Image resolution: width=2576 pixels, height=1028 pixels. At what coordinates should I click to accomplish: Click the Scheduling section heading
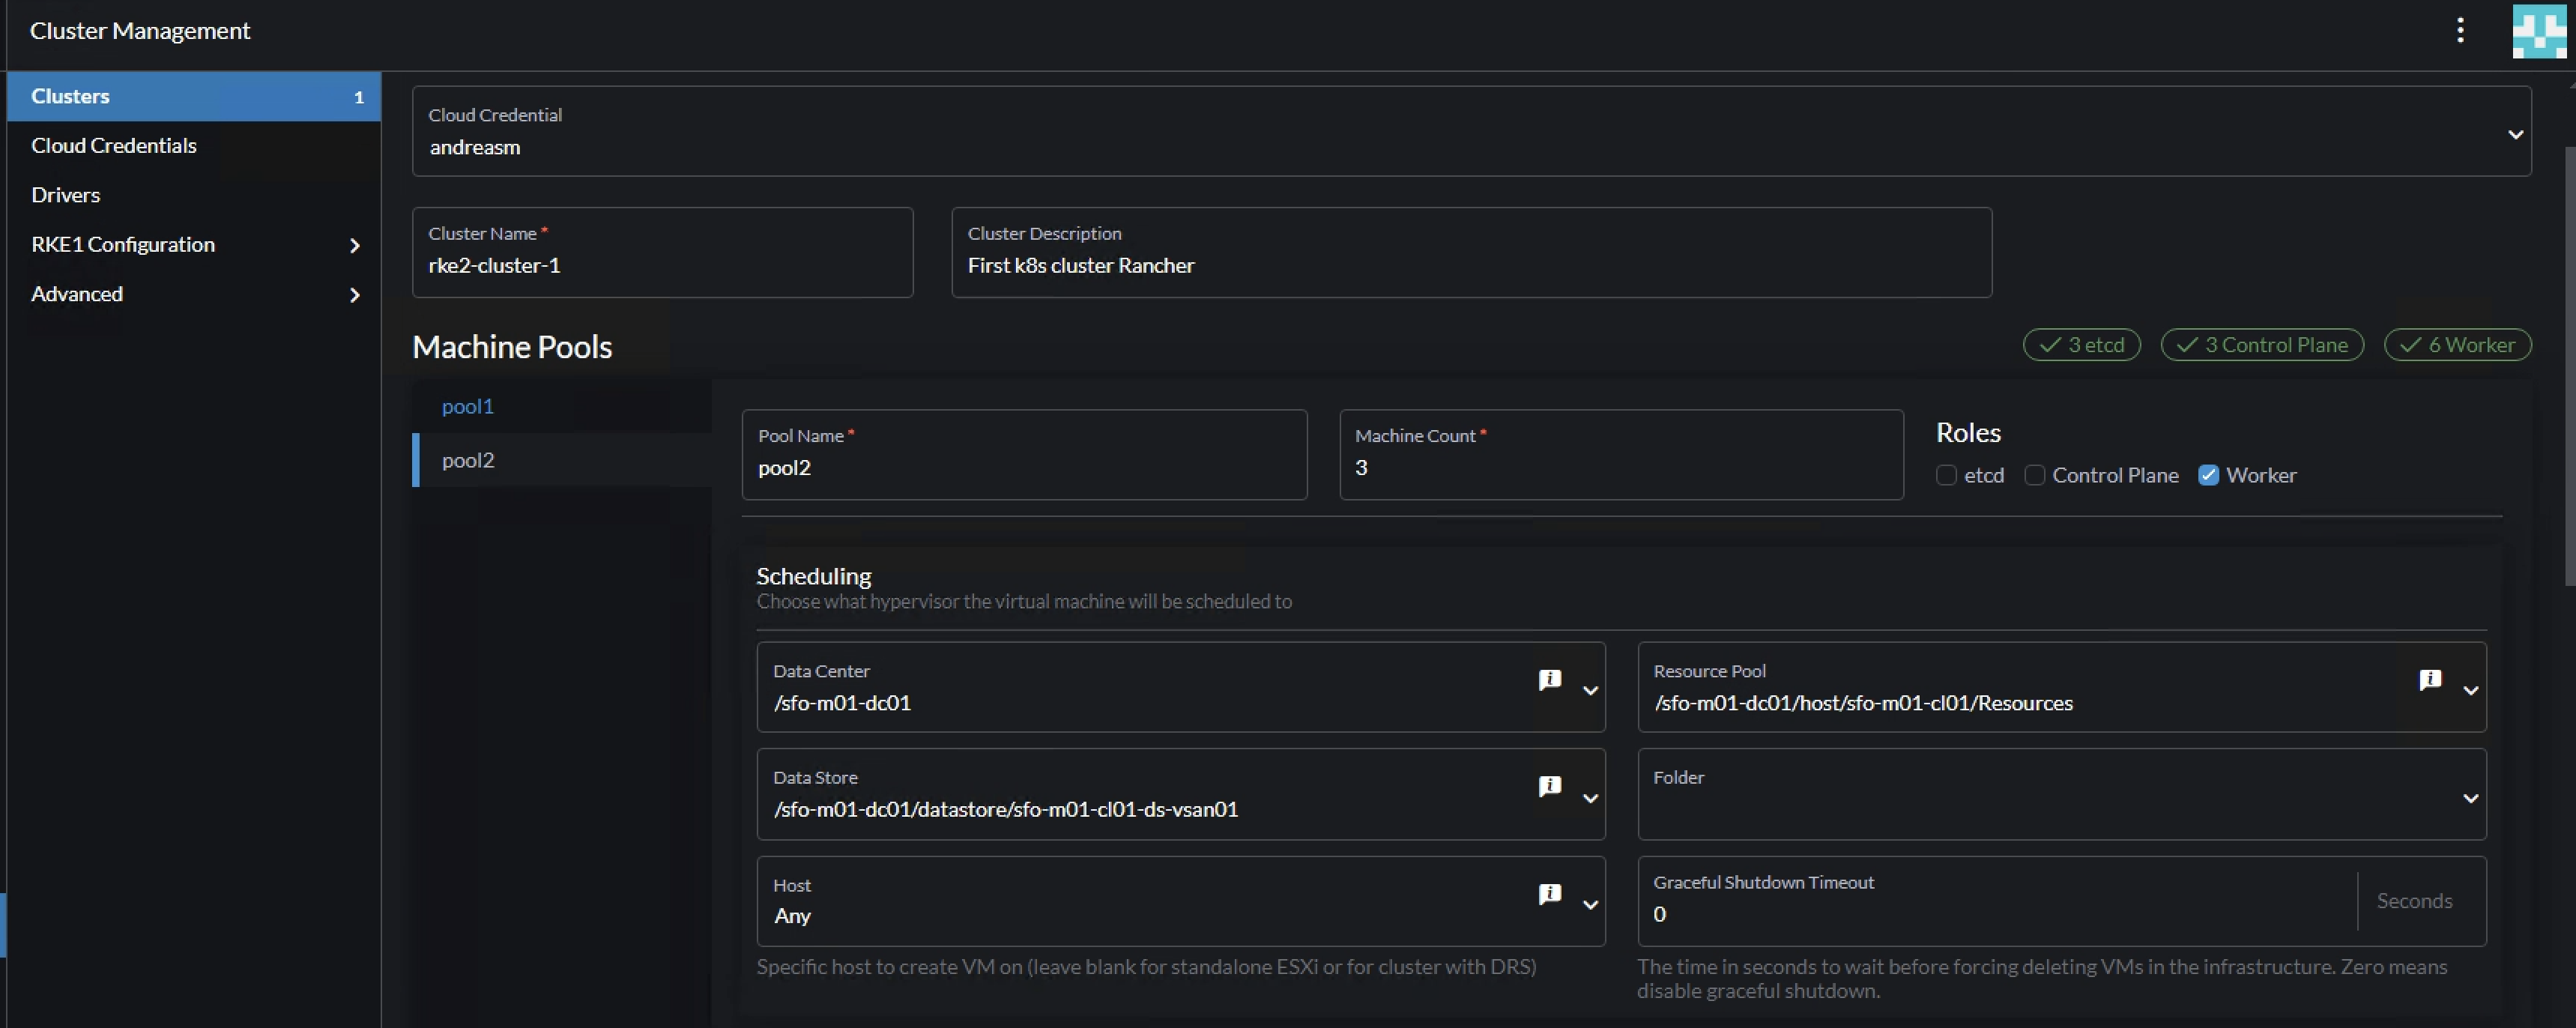click(813, 576)
